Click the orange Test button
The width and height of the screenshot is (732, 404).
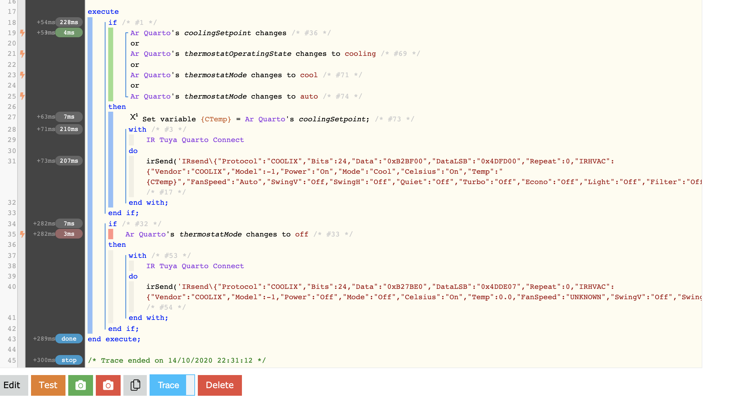(48, 385)
